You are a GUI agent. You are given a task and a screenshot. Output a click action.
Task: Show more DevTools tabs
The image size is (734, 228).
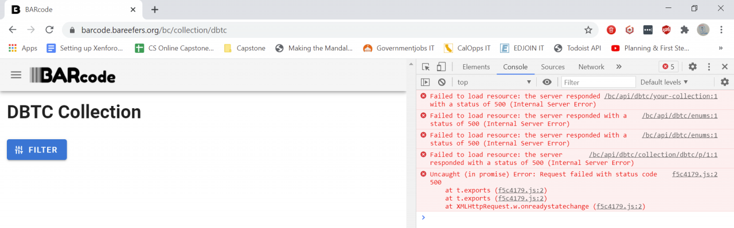click(x=619, y=66)
